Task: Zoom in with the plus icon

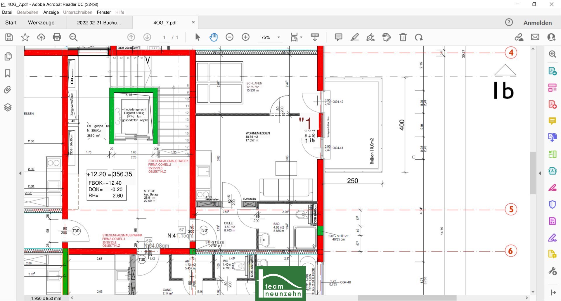Action: click(x=246, y=37)
